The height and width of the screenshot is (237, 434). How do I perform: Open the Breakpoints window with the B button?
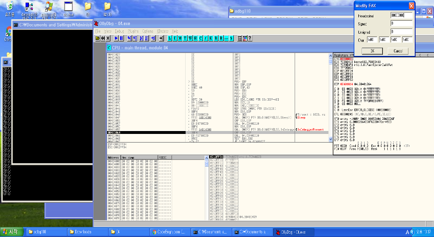(x=216, y=38)
